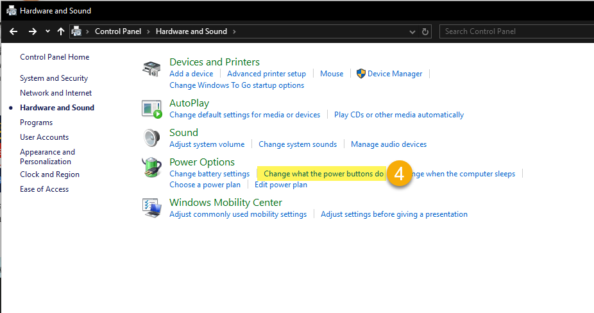Click Adjust commonly used mobility settings

coord(238,214)
